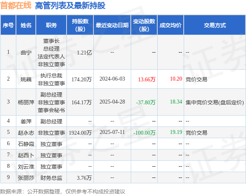Viewport: 246px width, 195px height.
Task: Select the 变动股数(股) column header
Action: (144, 25)
